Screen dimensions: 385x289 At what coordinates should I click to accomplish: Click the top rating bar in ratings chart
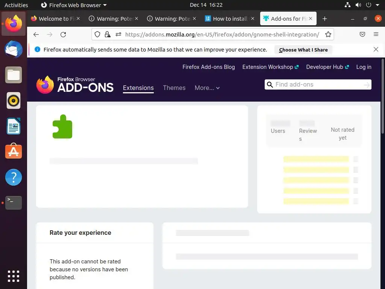click(316, 159)
